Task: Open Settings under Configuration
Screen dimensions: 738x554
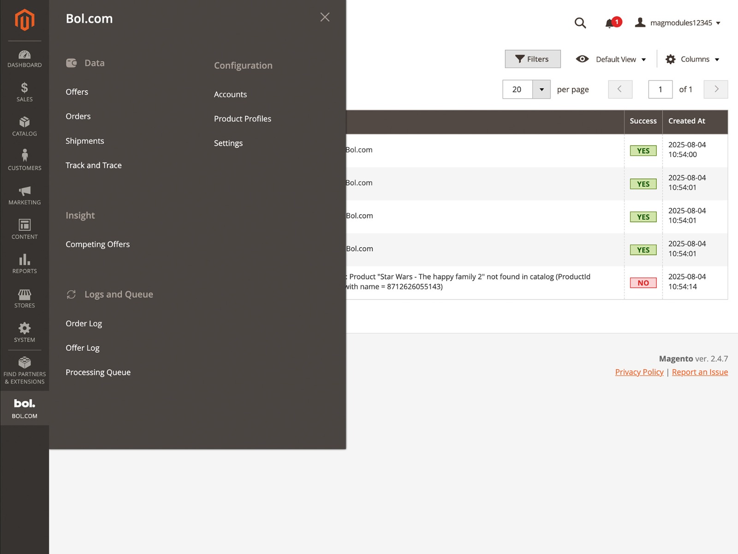Action: tap(228, 143)
